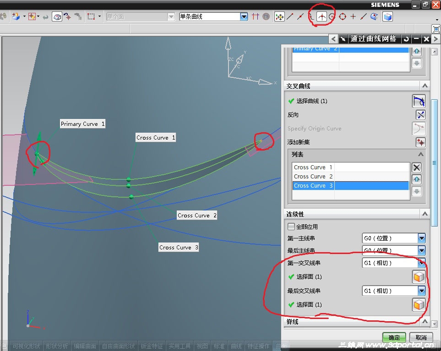The image size is (441, 351).
Task: Move Cross Curve 3 up in list
Action: pyautogui.click(x=417, y=179)
